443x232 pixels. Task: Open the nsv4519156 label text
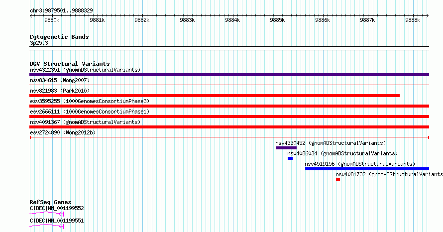[x=360, y=164]
